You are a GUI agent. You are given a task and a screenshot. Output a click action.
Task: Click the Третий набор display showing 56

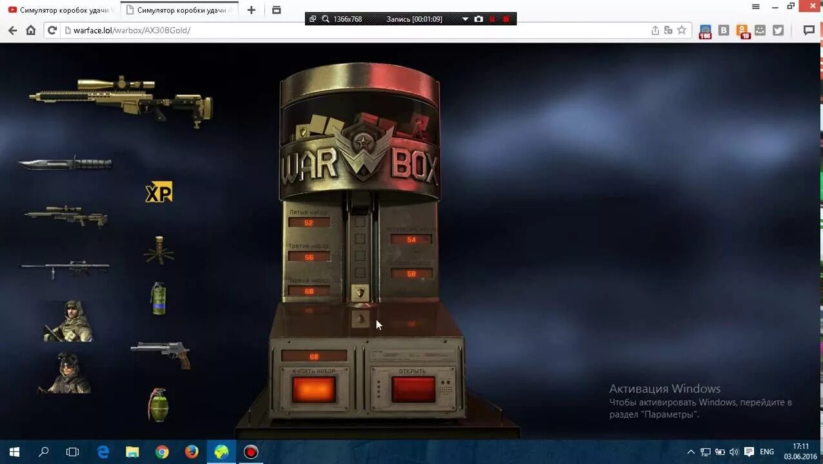pyautogui.click(x=309, y=256)
